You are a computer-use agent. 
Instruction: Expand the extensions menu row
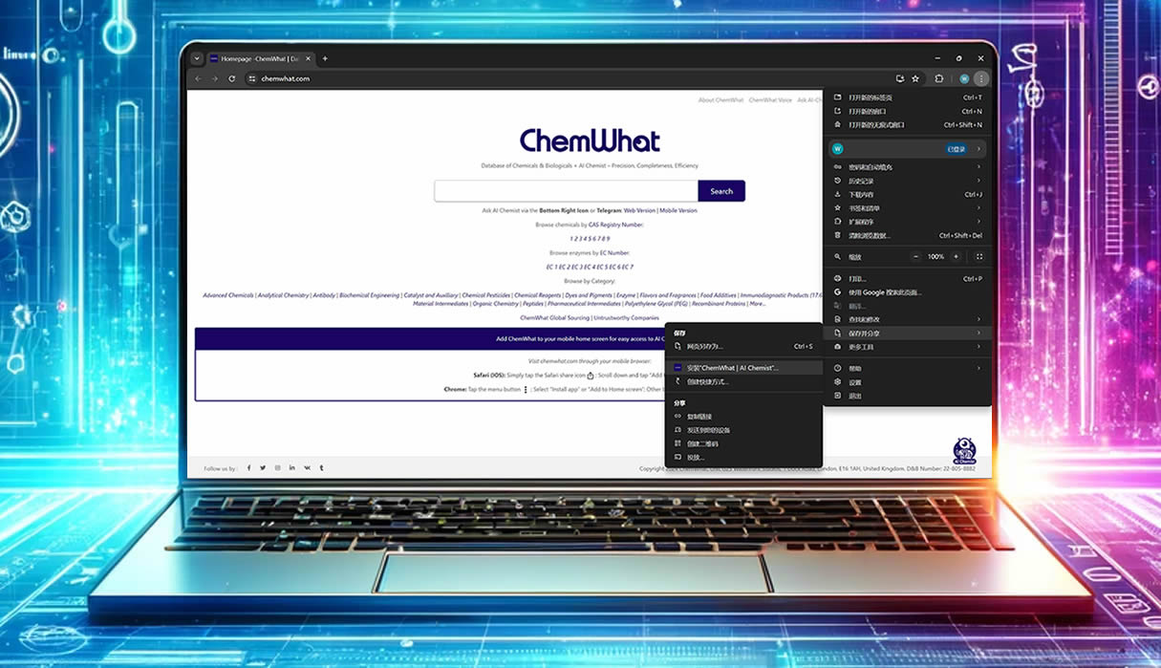click(x=908, y=222)
